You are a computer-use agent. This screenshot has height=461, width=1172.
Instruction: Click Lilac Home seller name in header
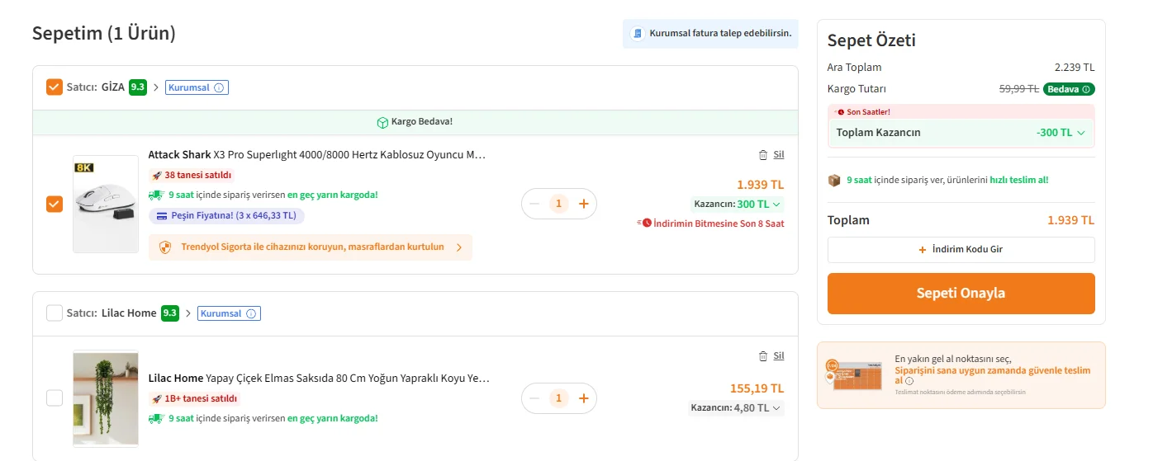point(129,313)
